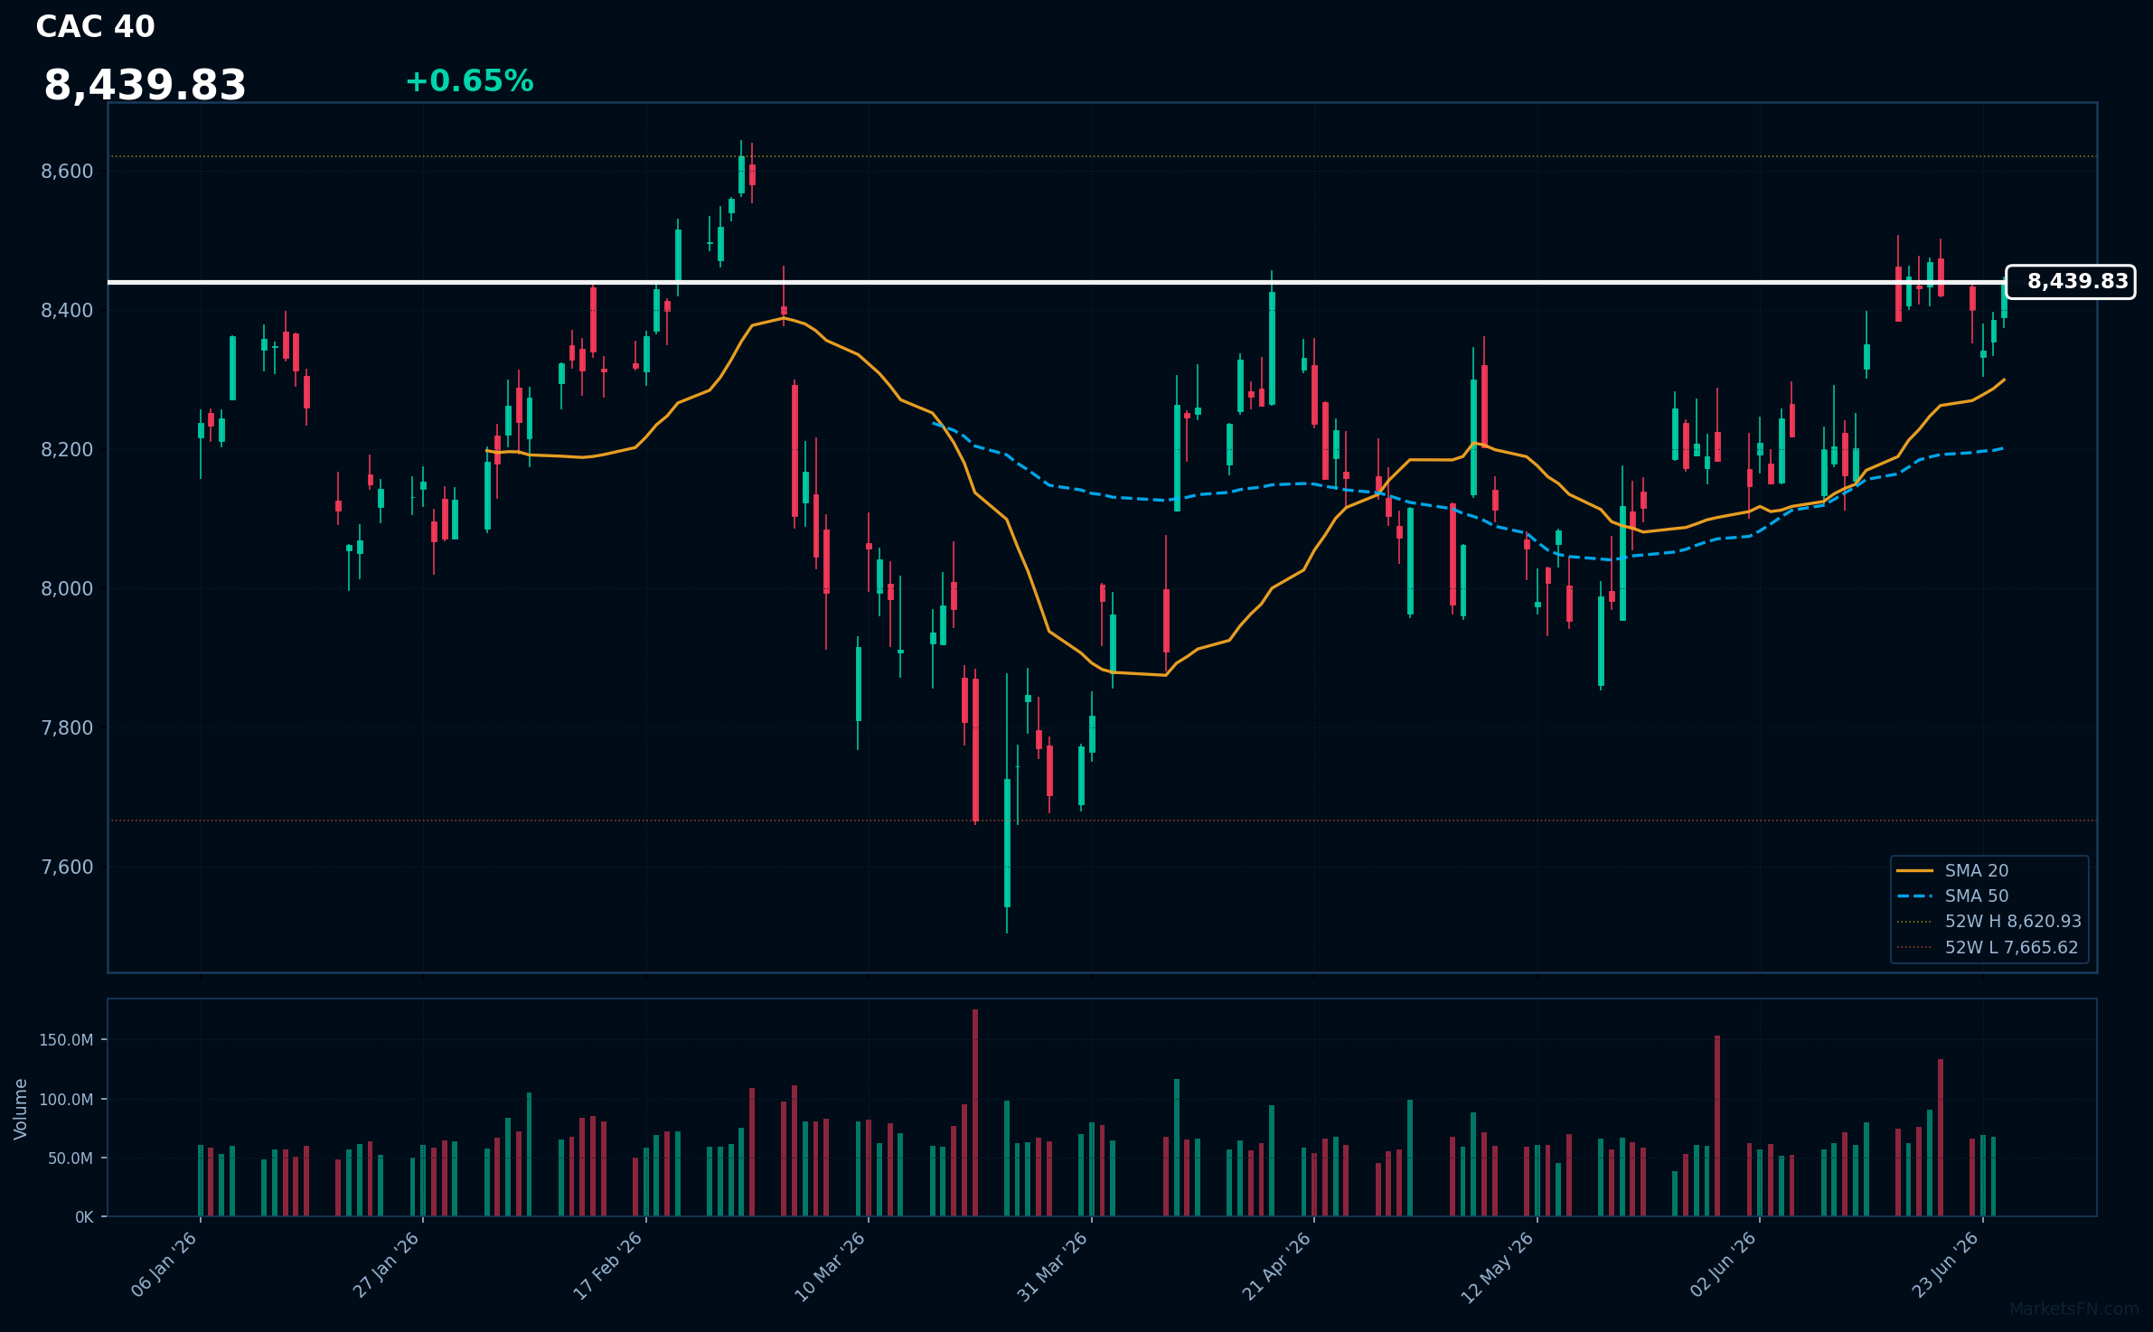Click the boxed 8,439.83 current price tag
Viewport: 2153px width, 1332px height.
click(2071, 282)
